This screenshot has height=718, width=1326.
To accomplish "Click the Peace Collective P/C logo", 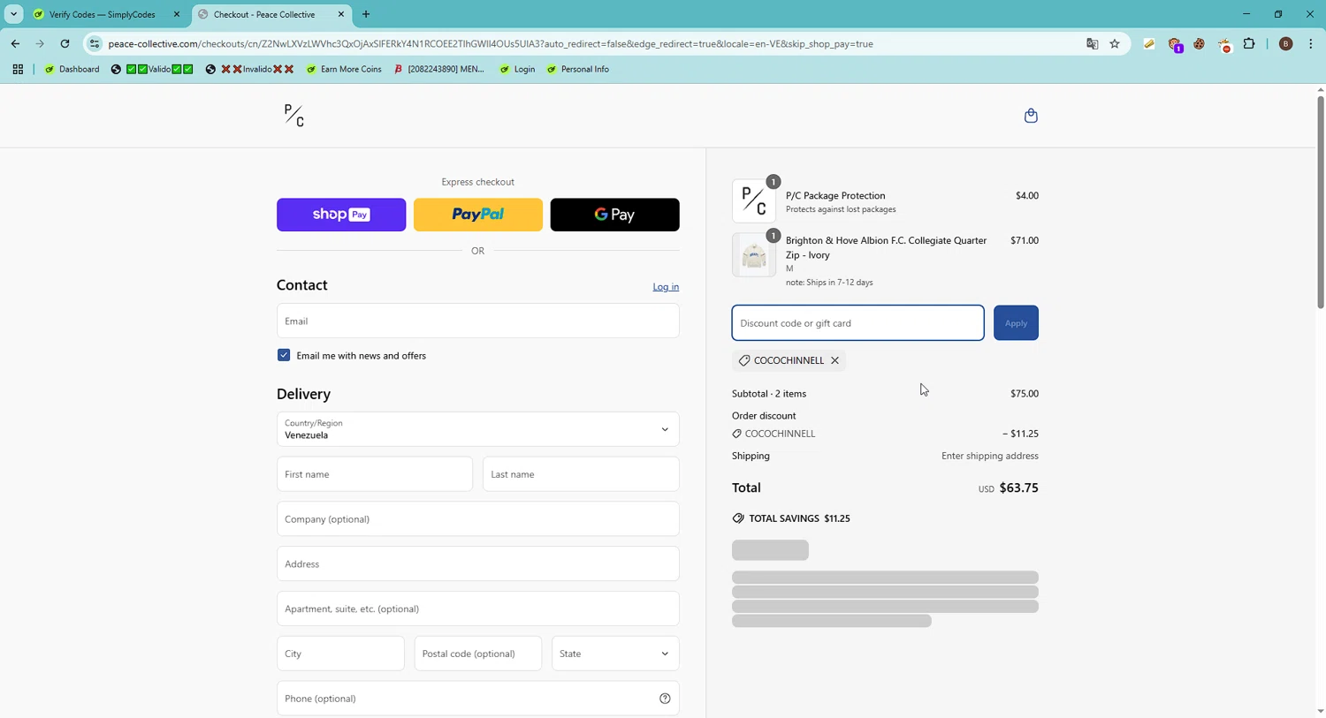I will [x=294, y=116].
